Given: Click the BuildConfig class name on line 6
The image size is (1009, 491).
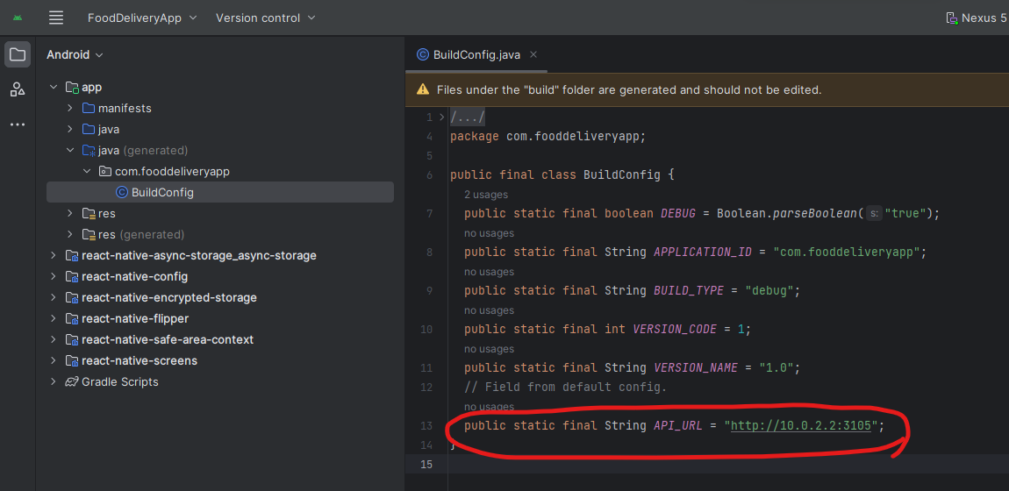Looking at the screenshot, I should (x=621, y=174).
